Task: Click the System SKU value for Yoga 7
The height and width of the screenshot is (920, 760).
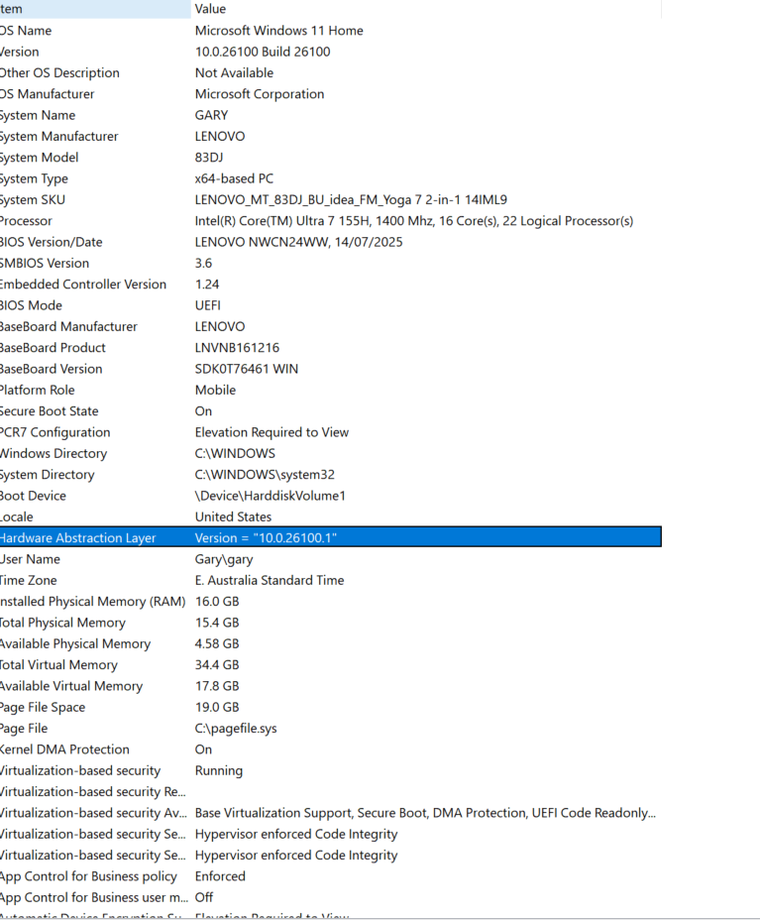Action: point(351,199)
